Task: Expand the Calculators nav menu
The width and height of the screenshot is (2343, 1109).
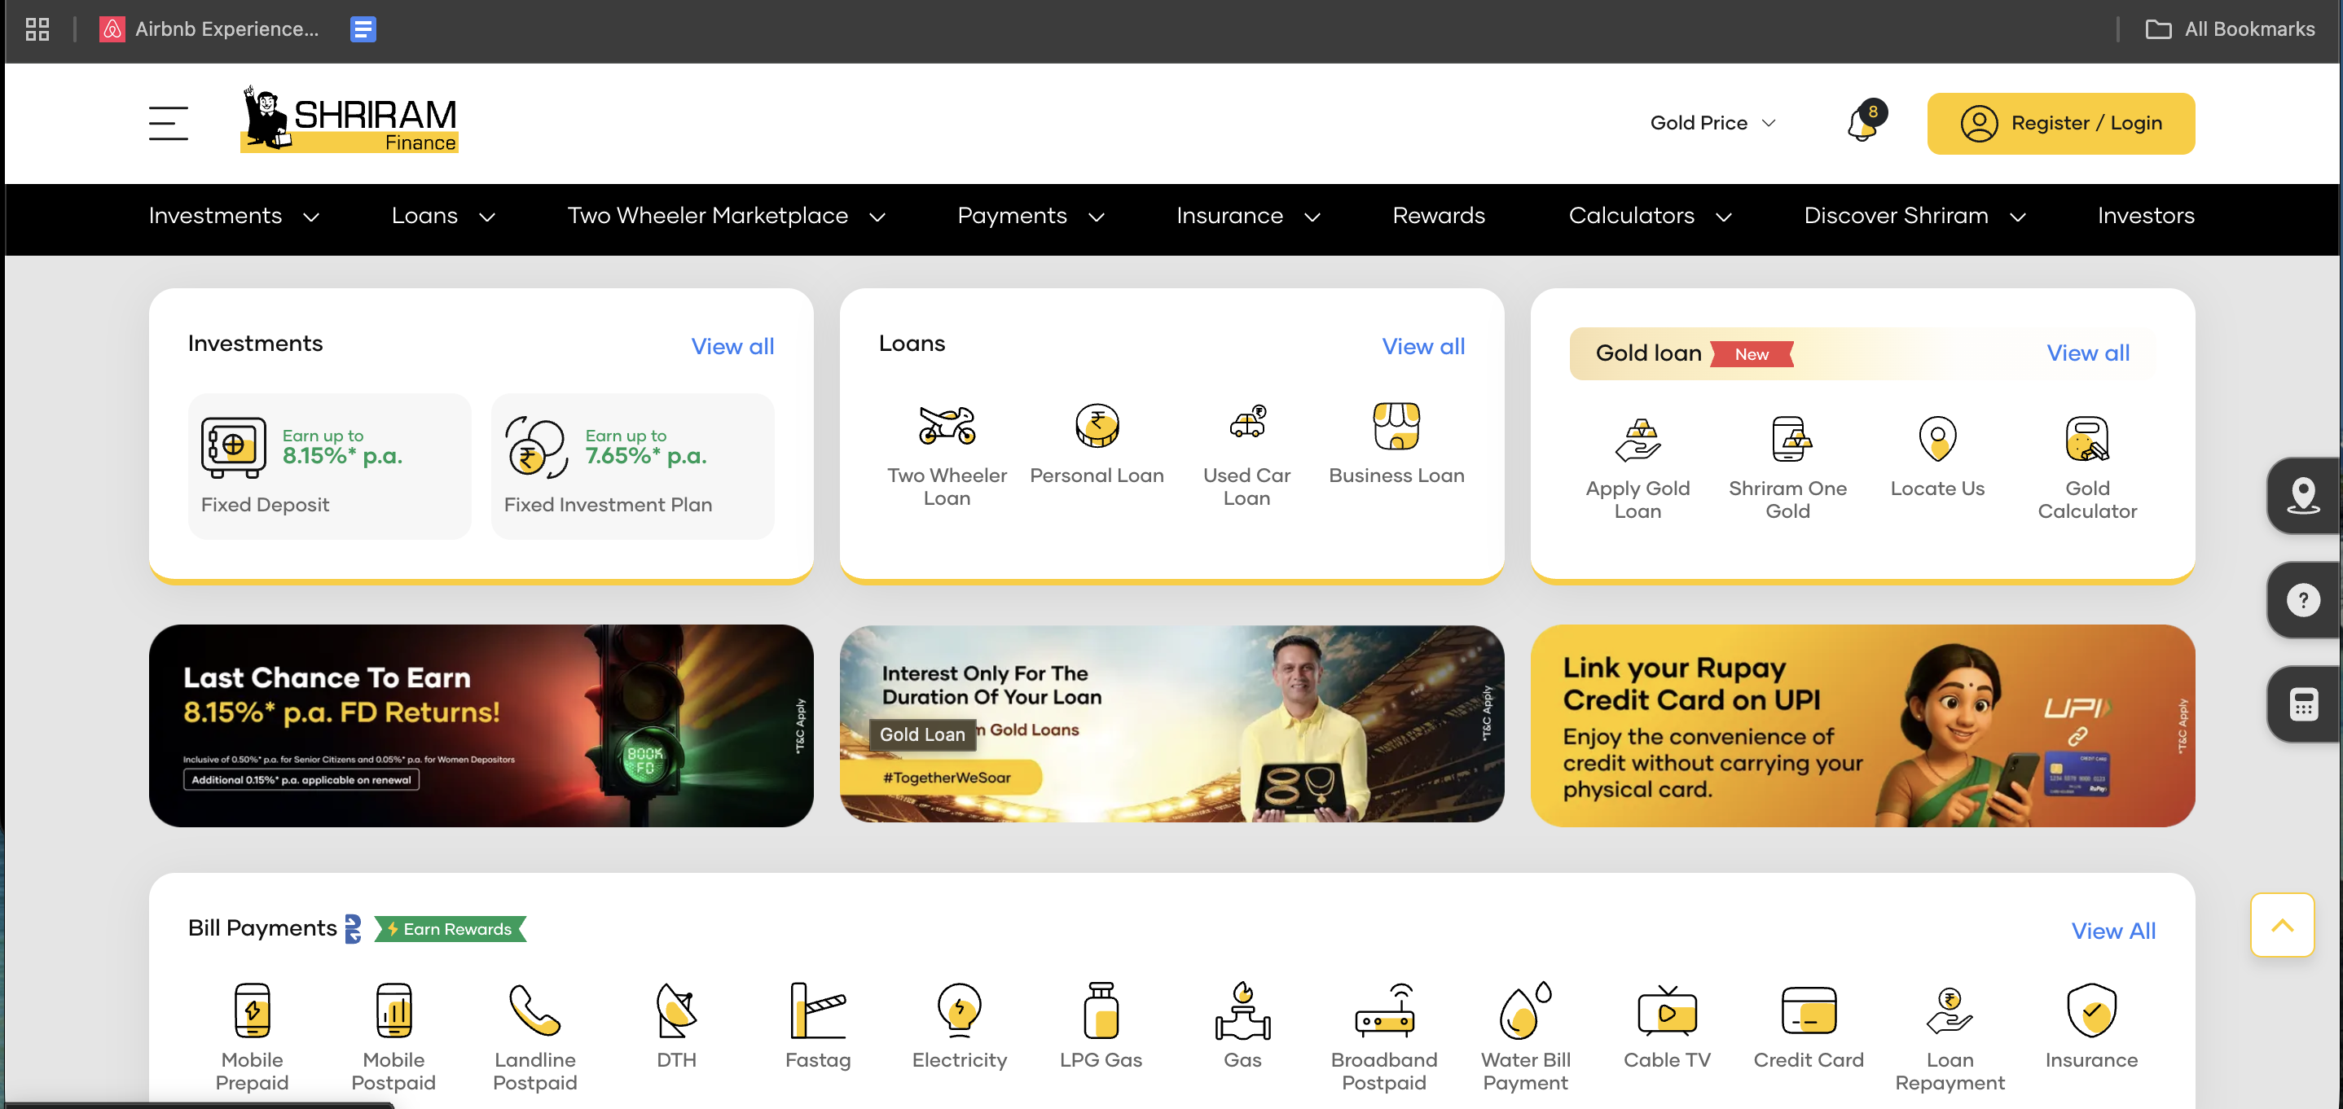Action: tap(1650, 216)
